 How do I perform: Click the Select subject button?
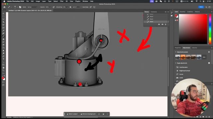[x=72, y=114]
